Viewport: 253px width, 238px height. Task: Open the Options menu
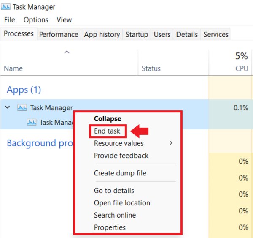pyautogui.click(x=36, y=20)
